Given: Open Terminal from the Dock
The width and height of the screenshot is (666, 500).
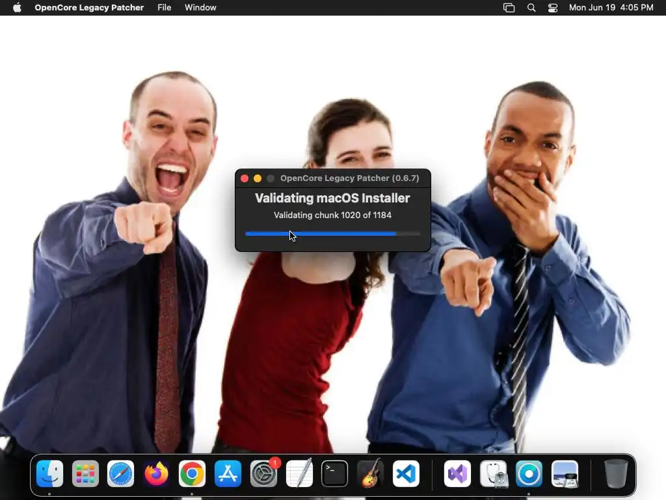Looking at the screenshot, I should pyautogui.click(x=335, y=474).
